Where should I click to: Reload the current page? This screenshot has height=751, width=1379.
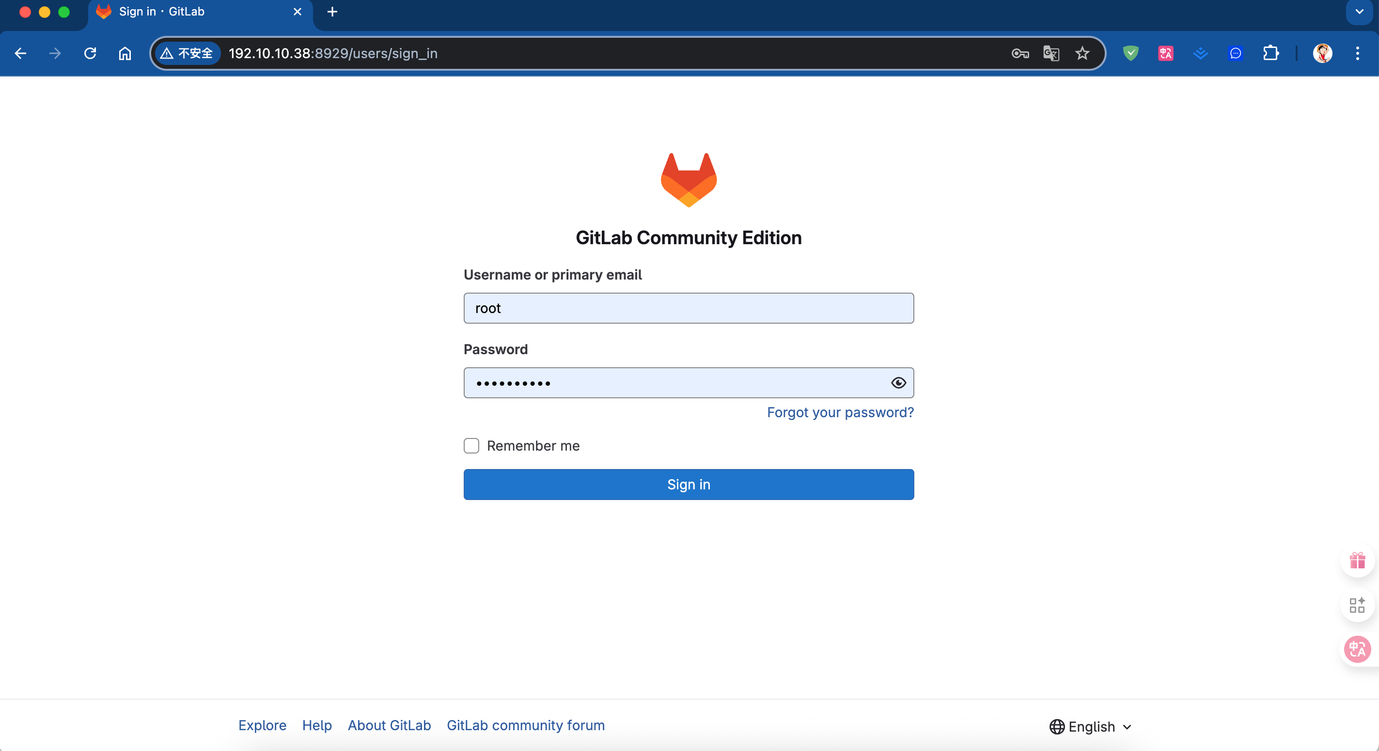(90, 53)
